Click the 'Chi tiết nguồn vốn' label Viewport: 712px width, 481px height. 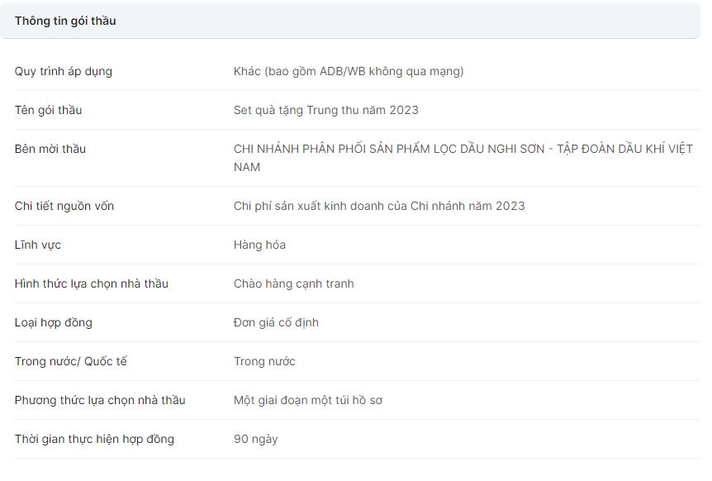[64, 206]
